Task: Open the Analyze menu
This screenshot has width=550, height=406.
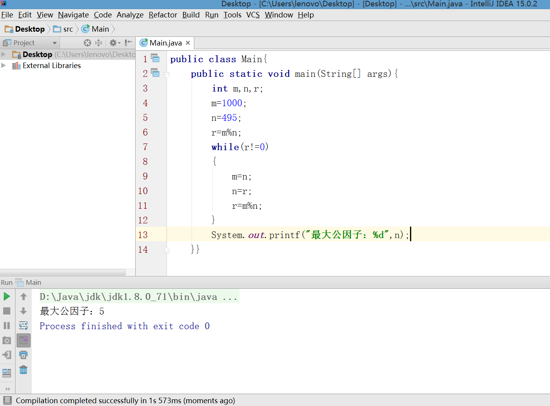Action: click(130, 15)
